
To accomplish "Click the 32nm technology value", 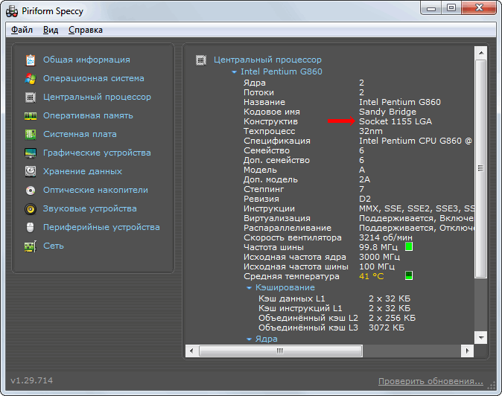I will click(x=371, y=131).
